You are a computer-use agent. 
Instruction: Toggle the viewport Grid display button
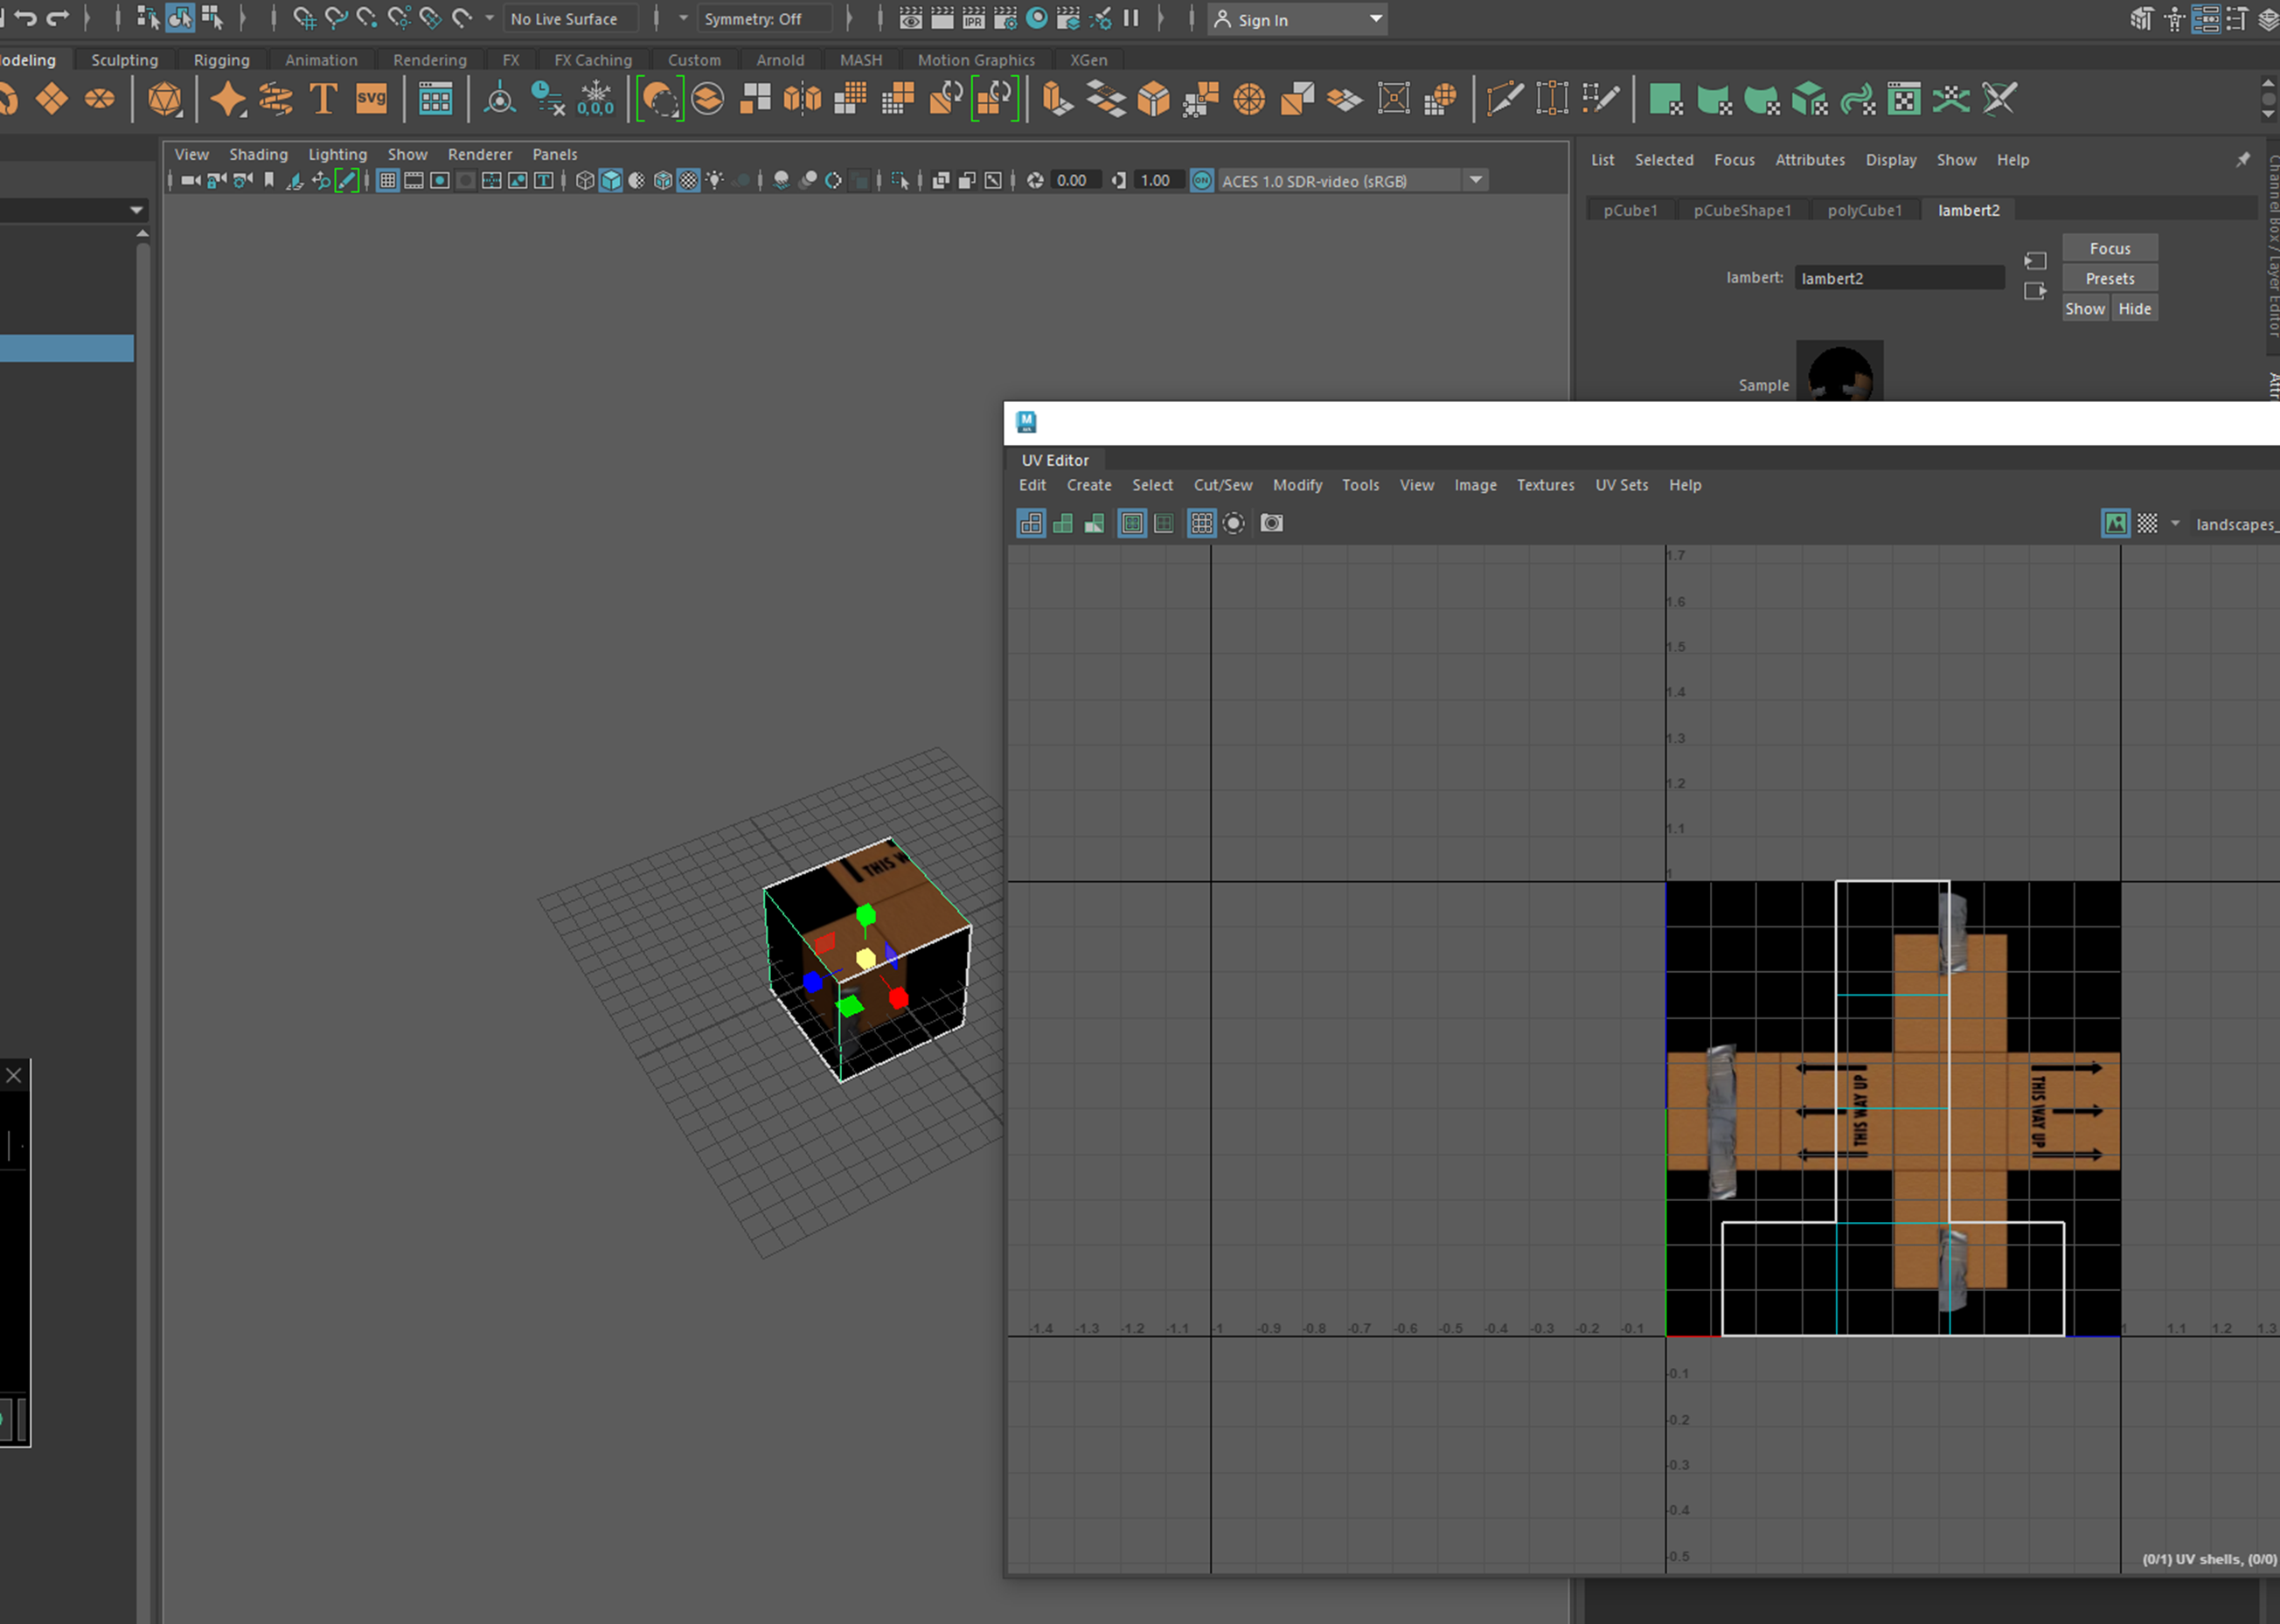(x=388, y=180)
